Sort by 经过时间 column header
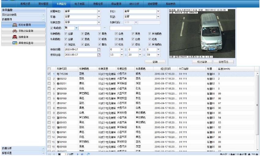The image size is (260, 156). 165,69
